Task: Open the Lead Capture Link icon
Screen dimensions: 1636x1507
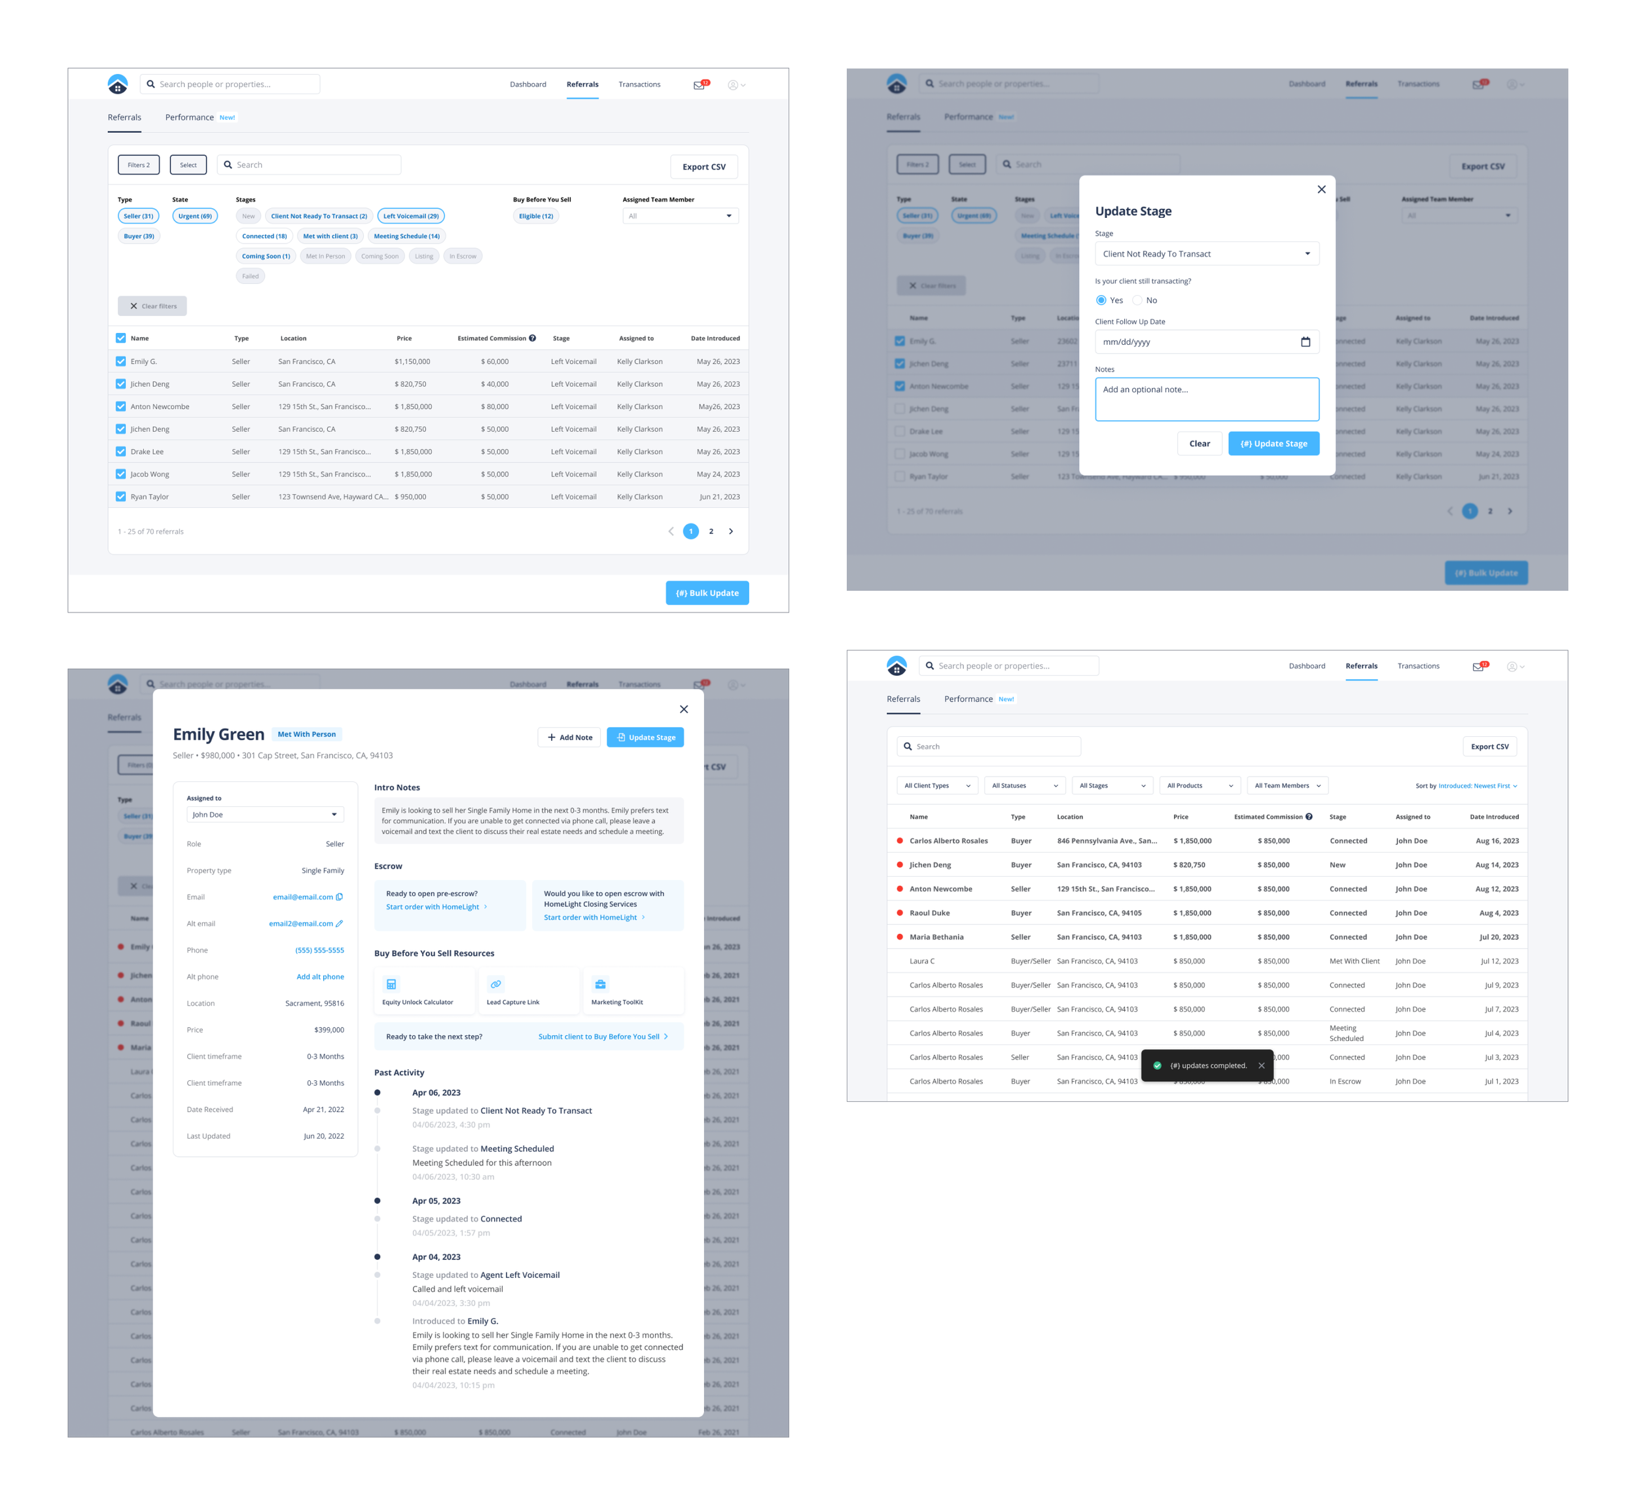Action: pos(496,984)
